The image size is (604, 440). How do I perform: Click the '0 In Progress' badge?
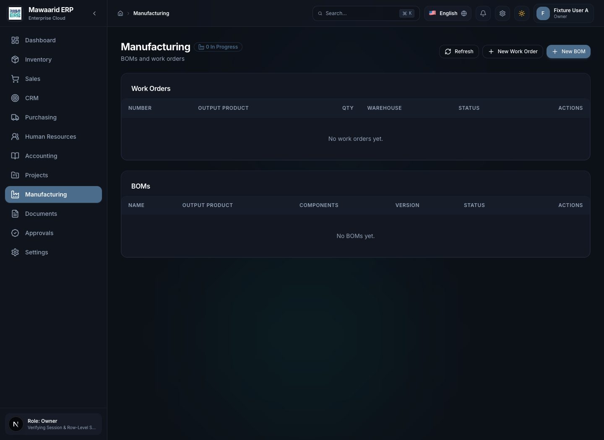pyautogui.click(x=218, y=47)
